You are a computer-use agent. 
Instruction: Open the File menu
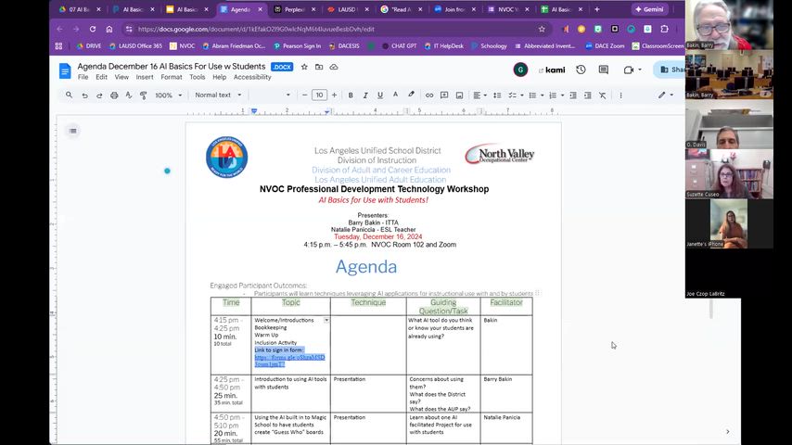(83, 77)
